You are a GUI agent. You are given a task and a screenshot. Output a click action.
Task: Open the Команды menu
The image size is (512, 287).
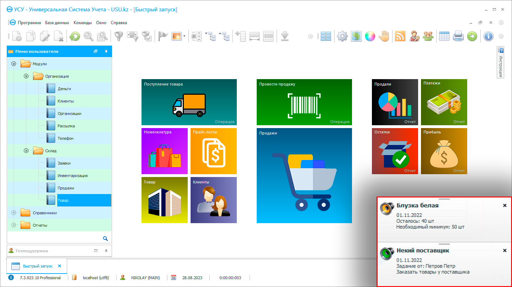pos(82,23)
